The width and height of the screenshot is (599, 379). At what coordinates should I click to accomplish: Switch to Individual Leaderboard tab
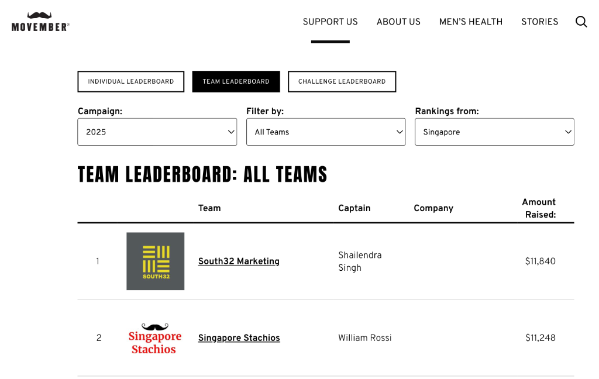[131, 82]
